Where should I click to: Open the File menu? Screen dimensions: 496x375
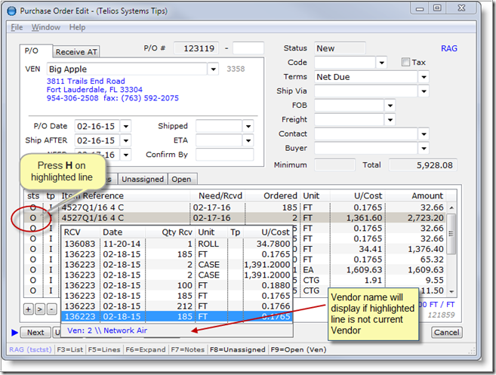[17, 27]
